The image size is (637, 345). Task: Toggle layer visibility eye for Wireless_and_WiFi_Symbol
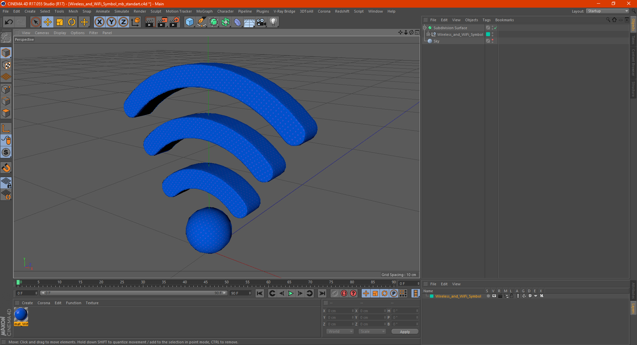tap(494, 296)
